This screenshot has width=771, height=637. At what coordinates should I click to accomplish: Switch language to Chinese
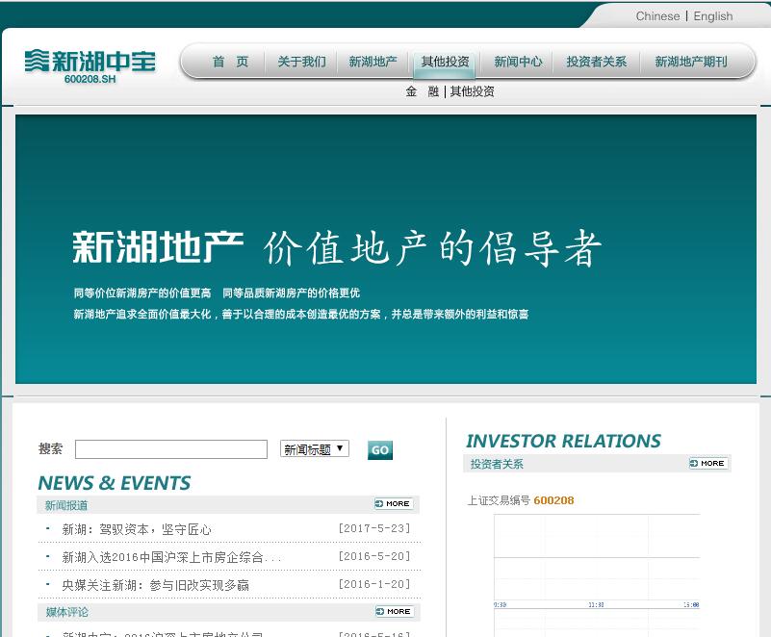tap(657, 16)
